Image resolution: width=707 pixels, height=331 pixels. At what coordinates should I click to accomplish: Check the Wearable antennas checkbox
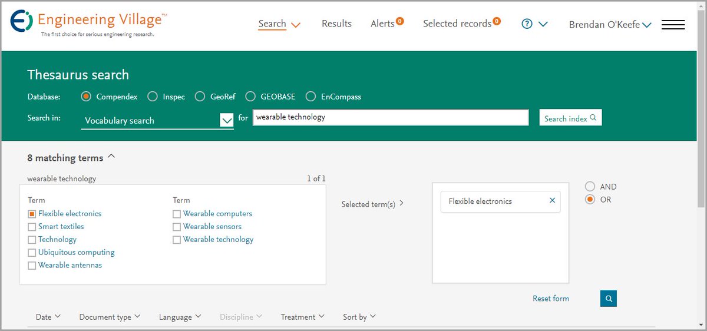(32, 266)
